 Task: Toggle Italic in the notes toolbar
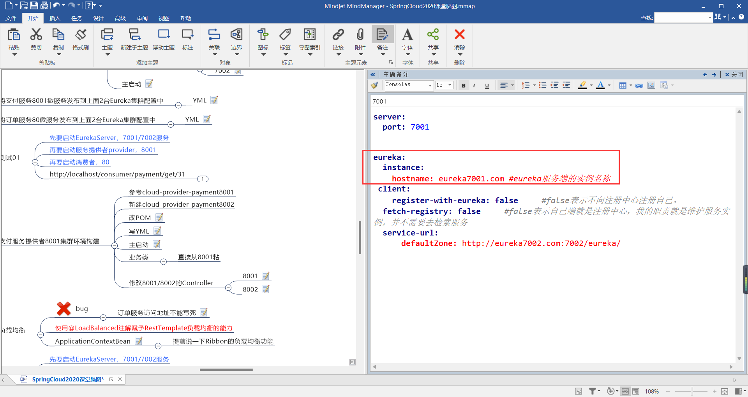(x=474, y=86)
